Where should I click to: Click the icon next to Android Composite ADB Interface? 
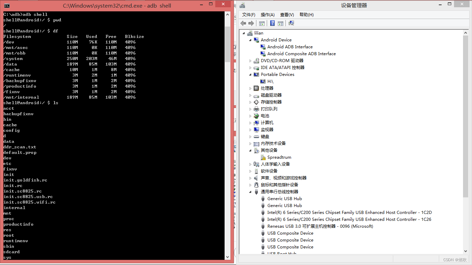(x=263, y=54)
